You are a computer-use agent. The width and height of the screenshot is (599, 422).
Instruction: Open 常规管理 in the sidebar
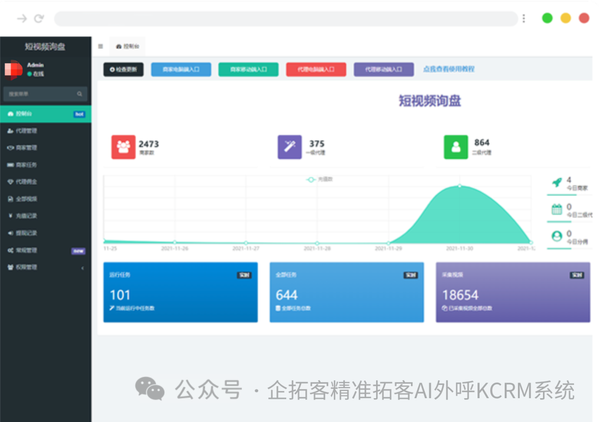[x=45, y=250]
